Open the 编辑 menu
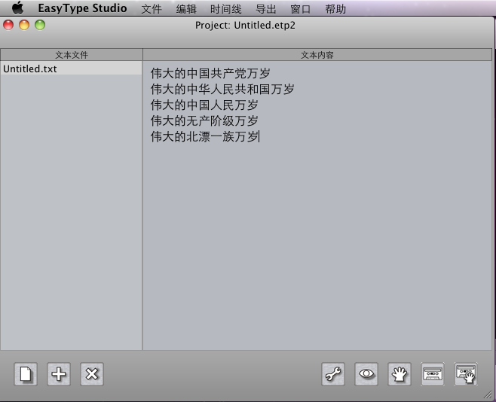Screen dimensions: 496x402 (186, 9)
